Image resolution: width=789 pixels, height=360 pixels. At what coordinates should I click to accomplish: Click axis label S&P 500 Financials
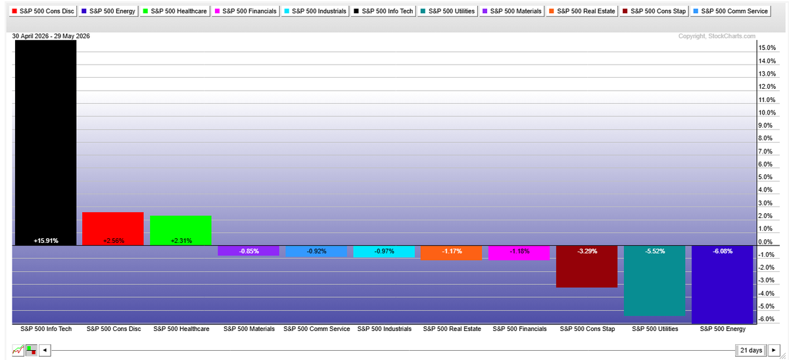click(519, 328)
